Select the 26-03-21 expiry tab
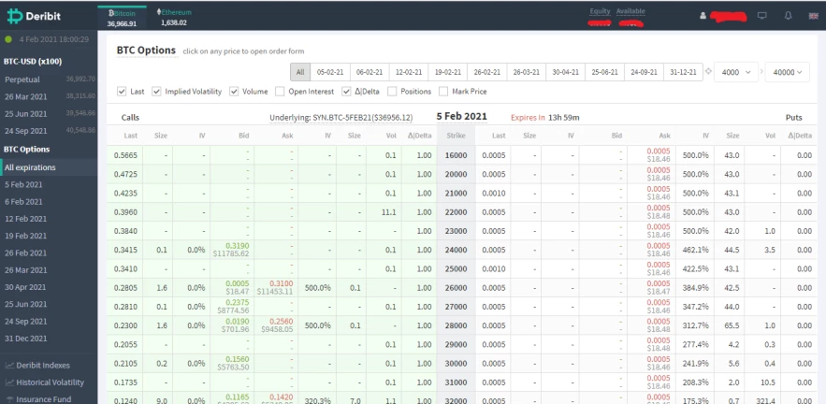Screen dimensions: 826x404 pos(527,72)
